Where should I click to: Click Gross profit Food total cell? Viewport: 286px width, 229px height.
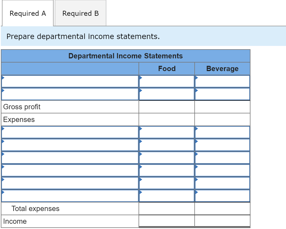(167, 107)
